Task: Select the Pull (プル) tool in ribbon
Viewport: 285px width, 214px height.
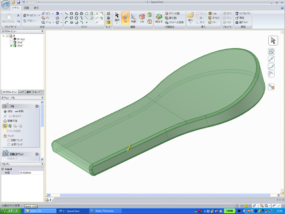Action: (125, 18)
